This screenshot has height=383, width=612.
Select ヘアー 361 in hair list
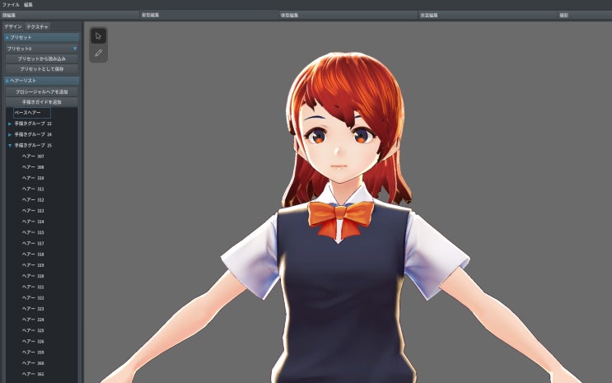point(33,376)
